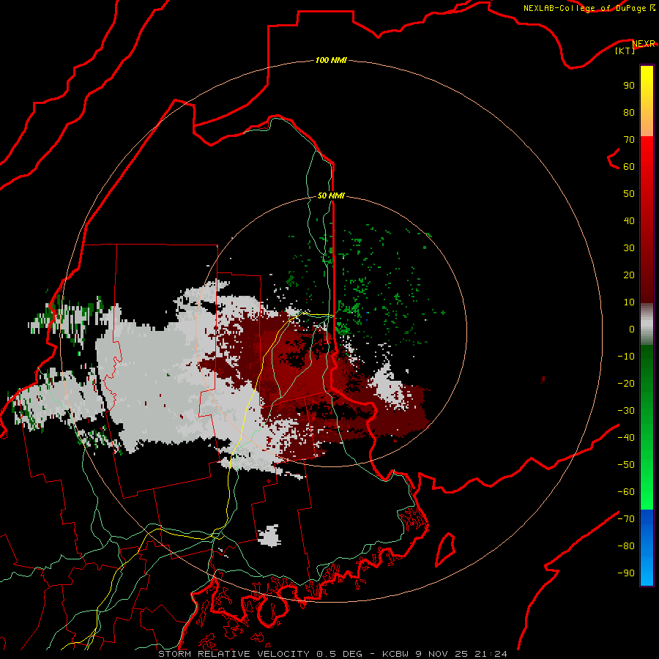Click the 100 NMI range ring label

[331, 61]
